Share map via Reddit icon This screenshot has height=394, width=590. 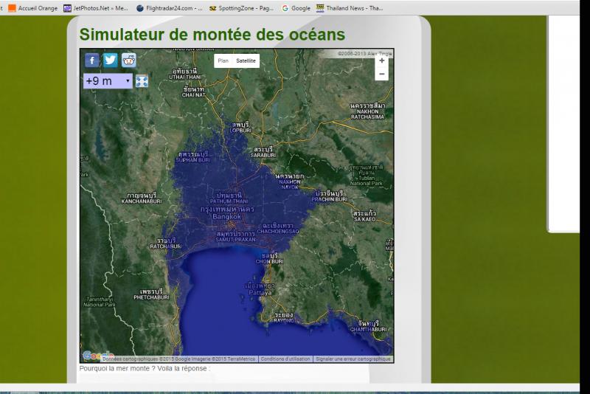[128, 61]
